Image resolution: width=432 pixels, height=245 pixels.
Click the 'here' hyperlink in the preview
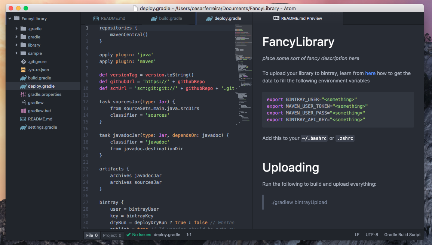coord(370,73)
